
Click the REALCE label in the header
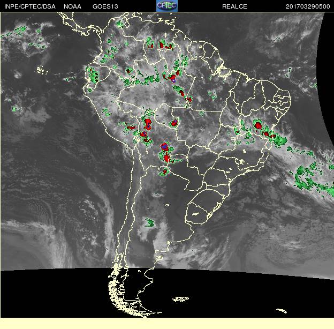point(234,6)
